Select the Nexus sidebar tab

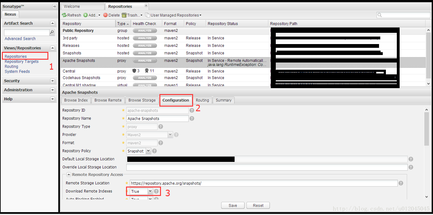click(10, 14)
